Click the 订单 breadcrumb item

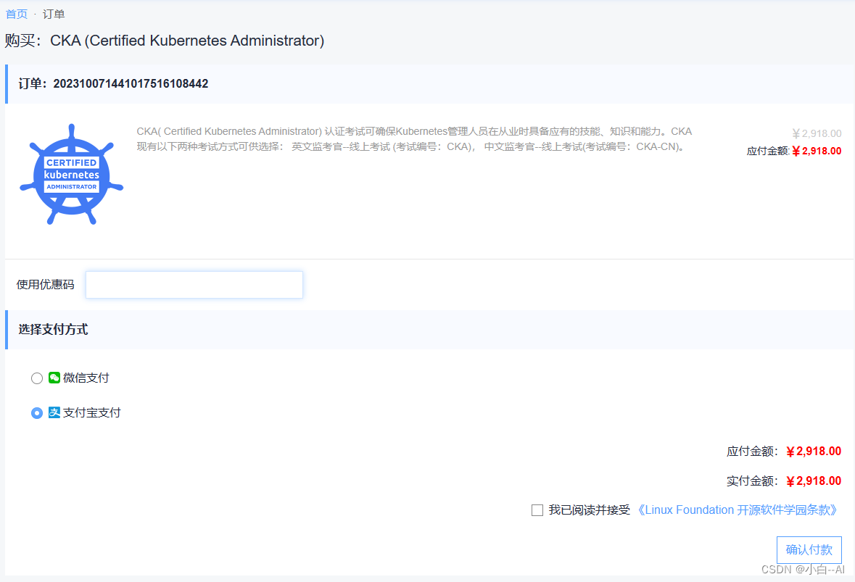pos(54,14)
